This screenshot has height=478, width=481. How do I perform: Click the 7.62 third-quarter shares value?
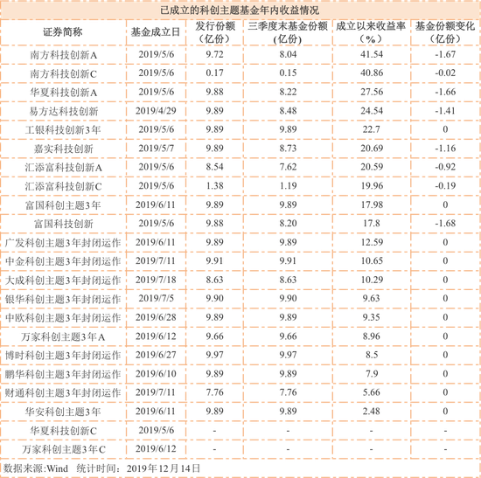tap(288, 167)
